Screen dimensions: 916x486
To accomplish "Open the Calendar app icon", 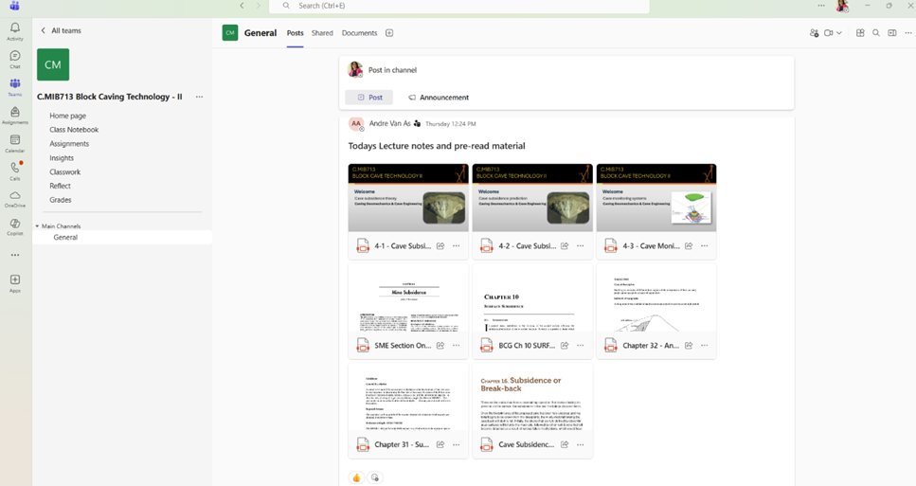I will pyautogui.click(x=14, y=143).
